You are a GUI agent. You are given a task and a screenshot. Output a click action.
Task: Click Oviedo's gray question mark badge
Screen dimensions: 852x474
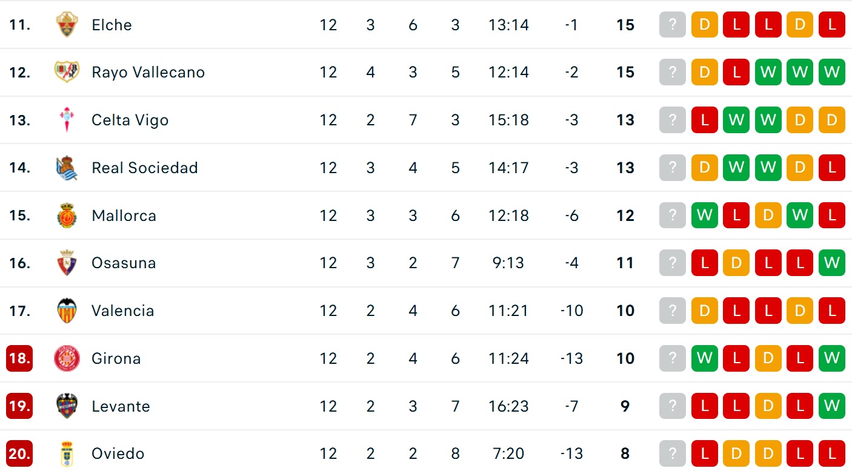click(673, 453)
